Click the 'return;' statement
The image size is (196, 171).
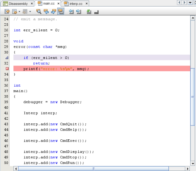pyautogui.click(x=41, y=63)
